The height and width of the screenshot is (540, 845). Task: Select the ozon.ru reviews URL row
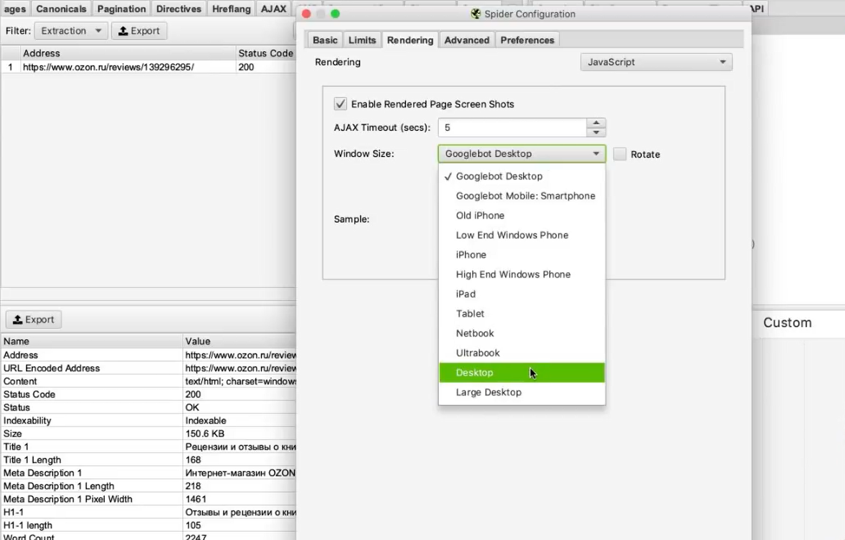[108, 67]
